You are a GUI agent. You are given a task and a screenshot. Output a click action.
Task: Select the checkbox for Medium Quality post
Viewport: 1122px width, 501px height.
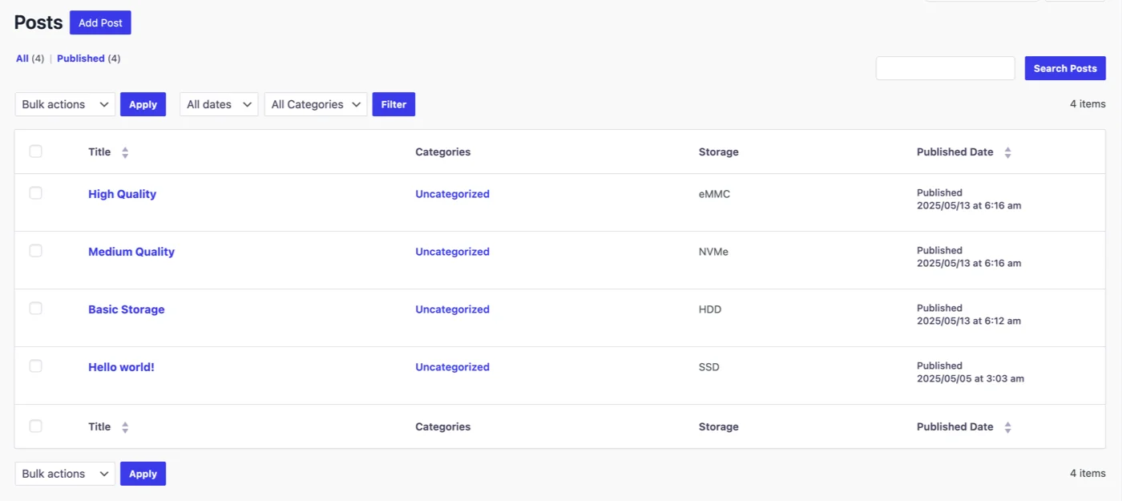coord(35,250)
